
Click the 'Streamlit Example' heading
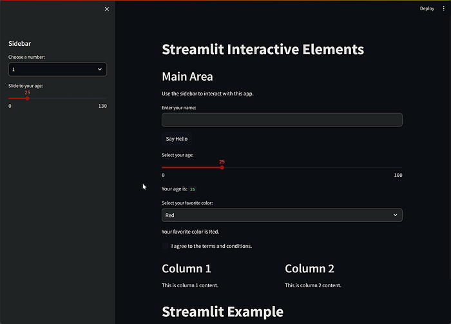coord(223,312)
